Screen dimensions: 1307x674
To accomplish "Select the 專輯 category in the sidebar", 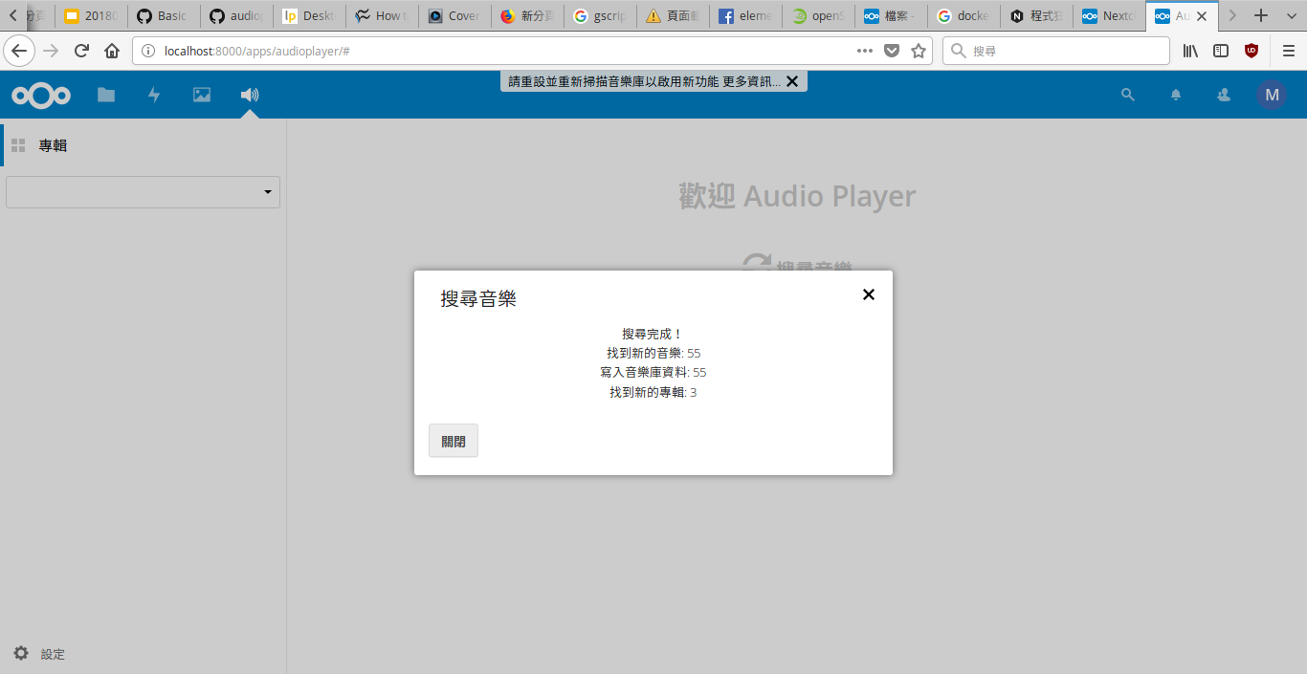I will [x=53, y=145].
